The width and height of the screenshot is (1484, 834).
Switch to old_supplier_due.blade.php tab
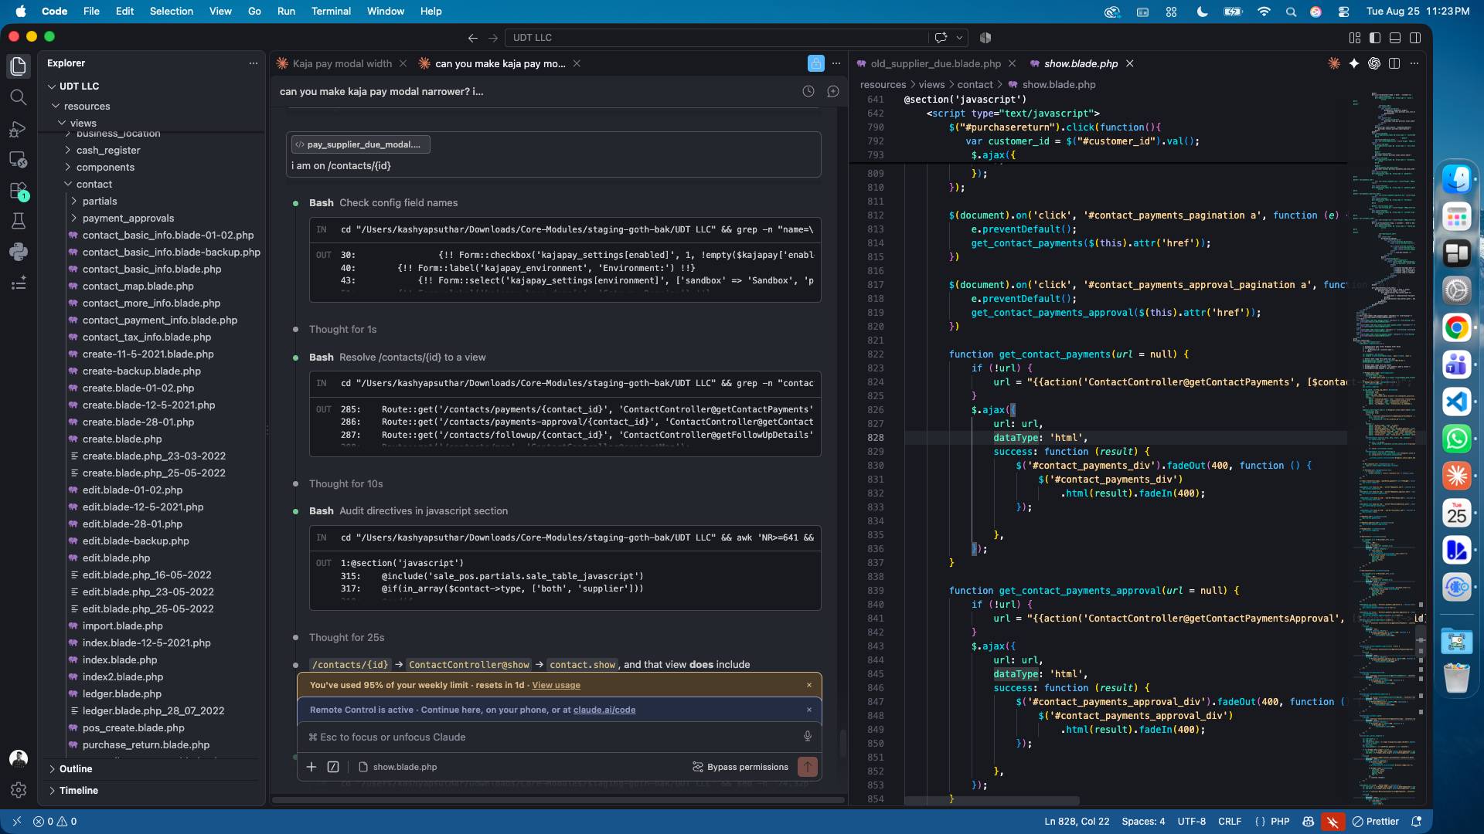point(935,63)
